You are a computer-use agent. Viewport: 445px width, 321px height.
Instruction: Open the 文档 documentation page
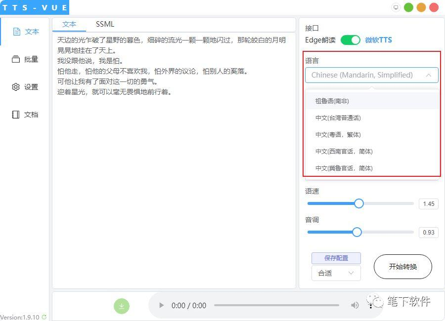coord(25,115)
